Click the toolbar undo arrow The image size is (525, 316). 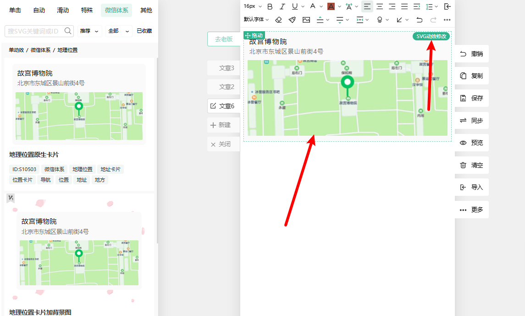pos(419,20)
